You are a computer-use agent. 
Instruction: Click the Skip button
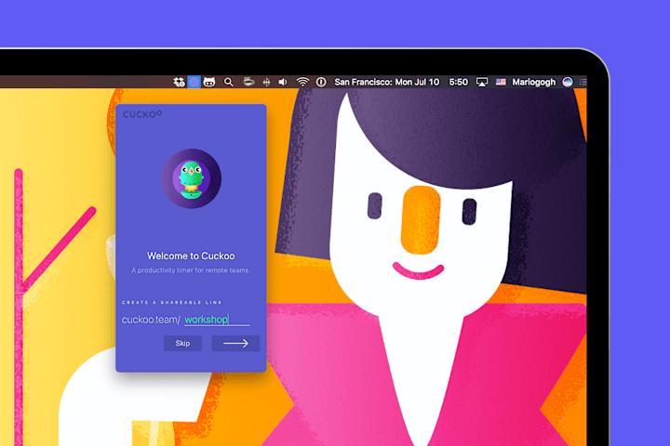pos(182,343)
